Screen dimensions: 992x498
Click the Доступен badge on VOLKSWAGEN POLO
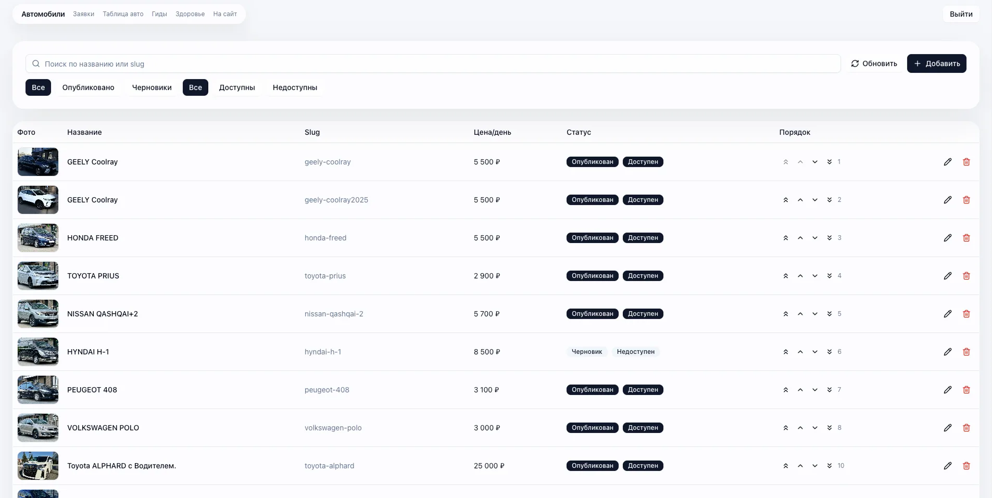pos(643,428)
